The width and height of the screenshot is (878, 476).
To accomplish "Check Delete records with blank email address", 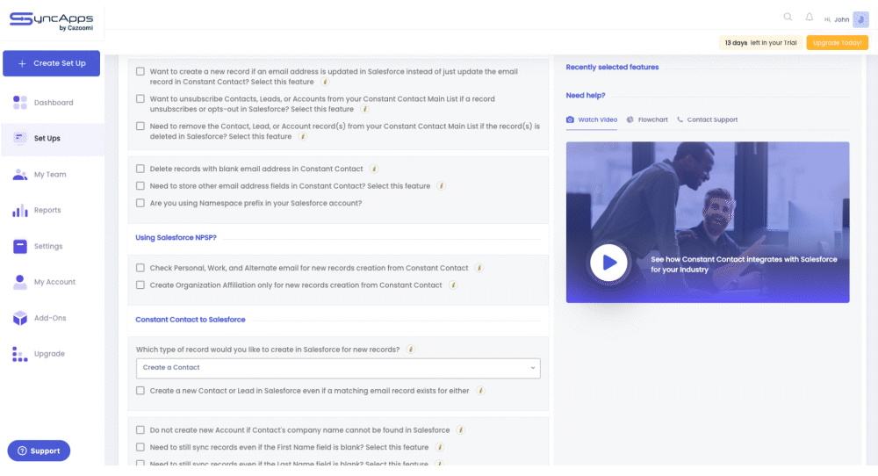I will point(140,169).
